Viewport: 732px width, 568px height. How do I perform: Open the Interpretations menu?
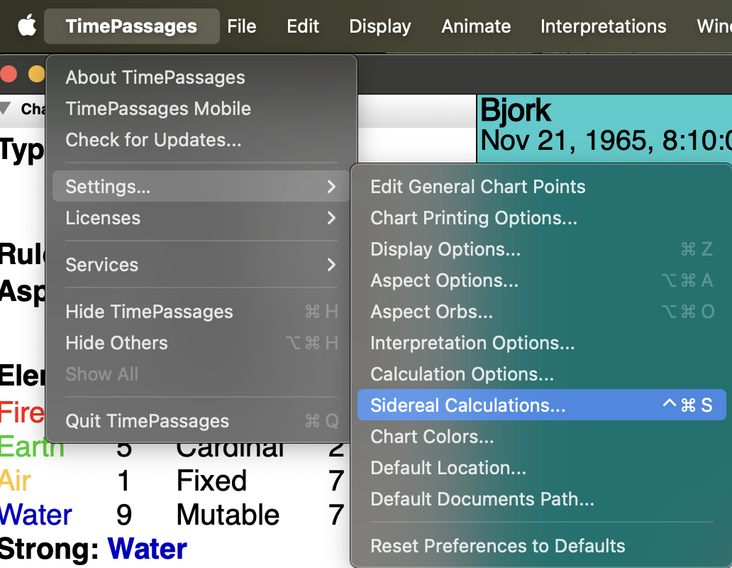click(x=603, y=26)
